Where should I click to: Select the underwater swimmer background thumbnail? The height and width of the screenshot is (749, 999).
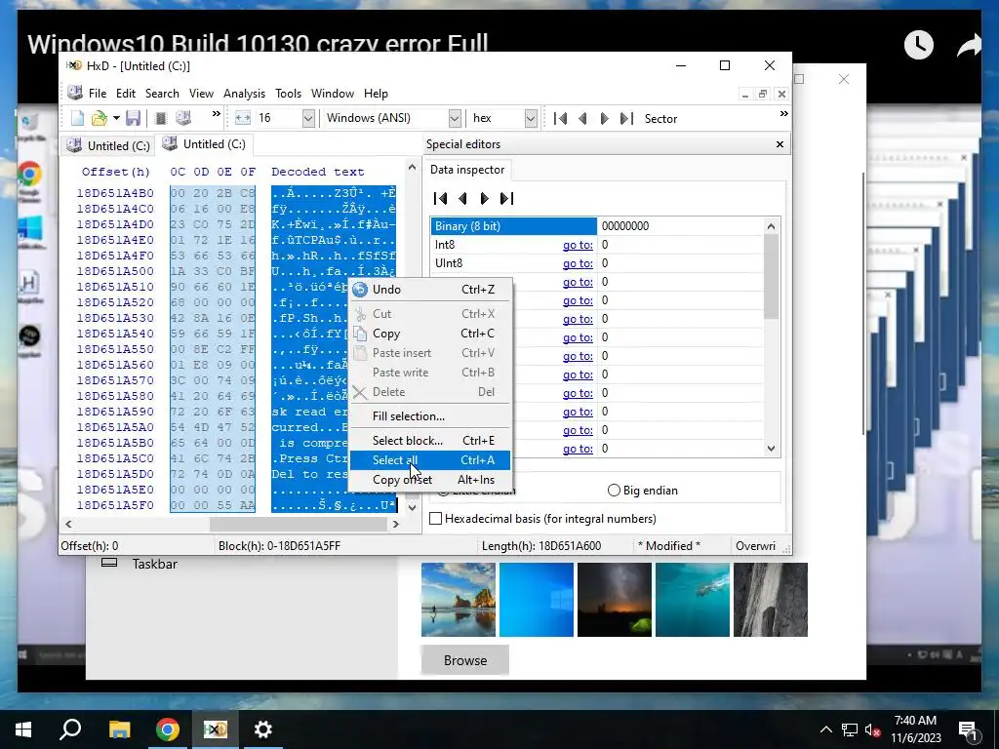tap(693, 600)
